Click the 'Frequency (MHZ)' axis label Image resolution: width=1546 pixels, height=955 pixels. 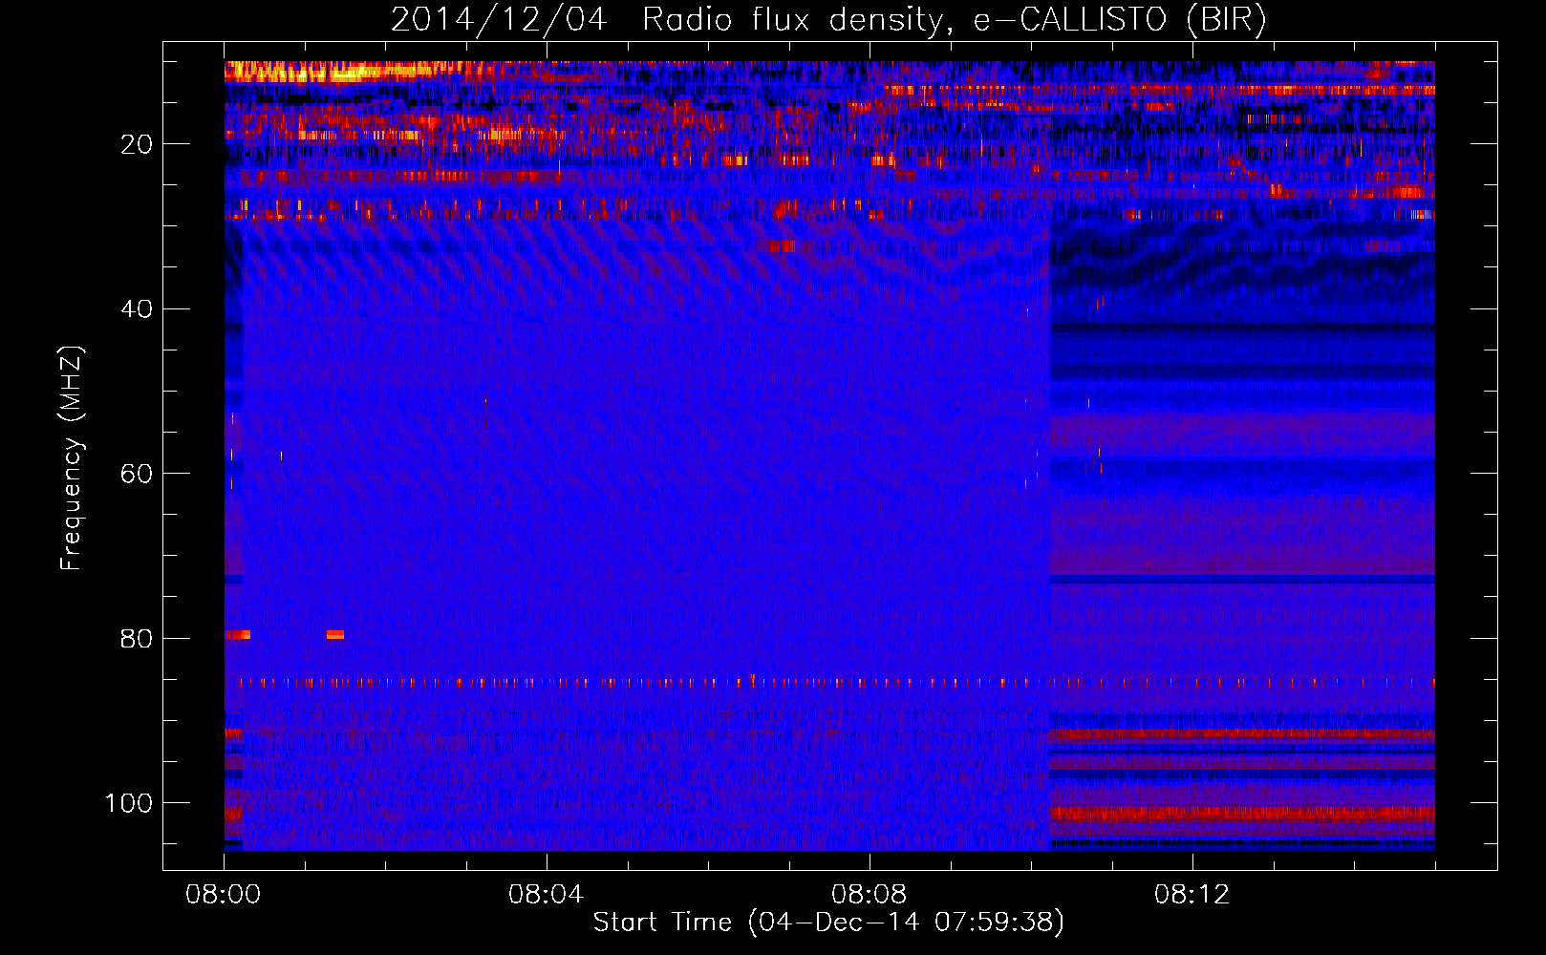pyautogui.click(x=72, y=458)
